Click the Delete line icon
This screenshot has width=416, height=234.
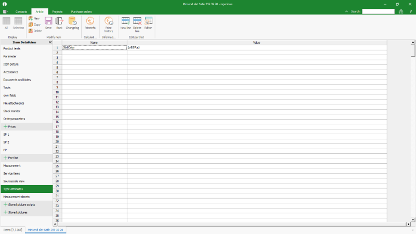pyautogui.click(x=137, y=24)
